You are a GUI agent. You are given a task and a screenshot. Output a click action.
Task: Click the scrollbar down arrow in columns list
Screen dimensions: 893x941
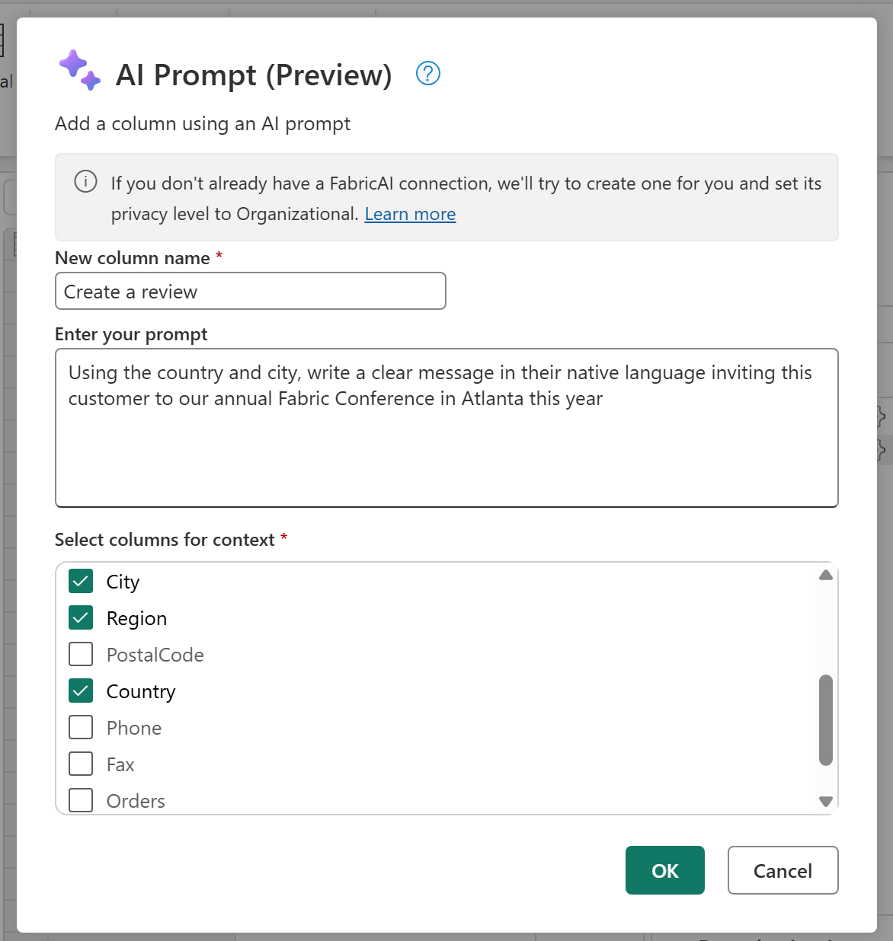tap(825, 801)
